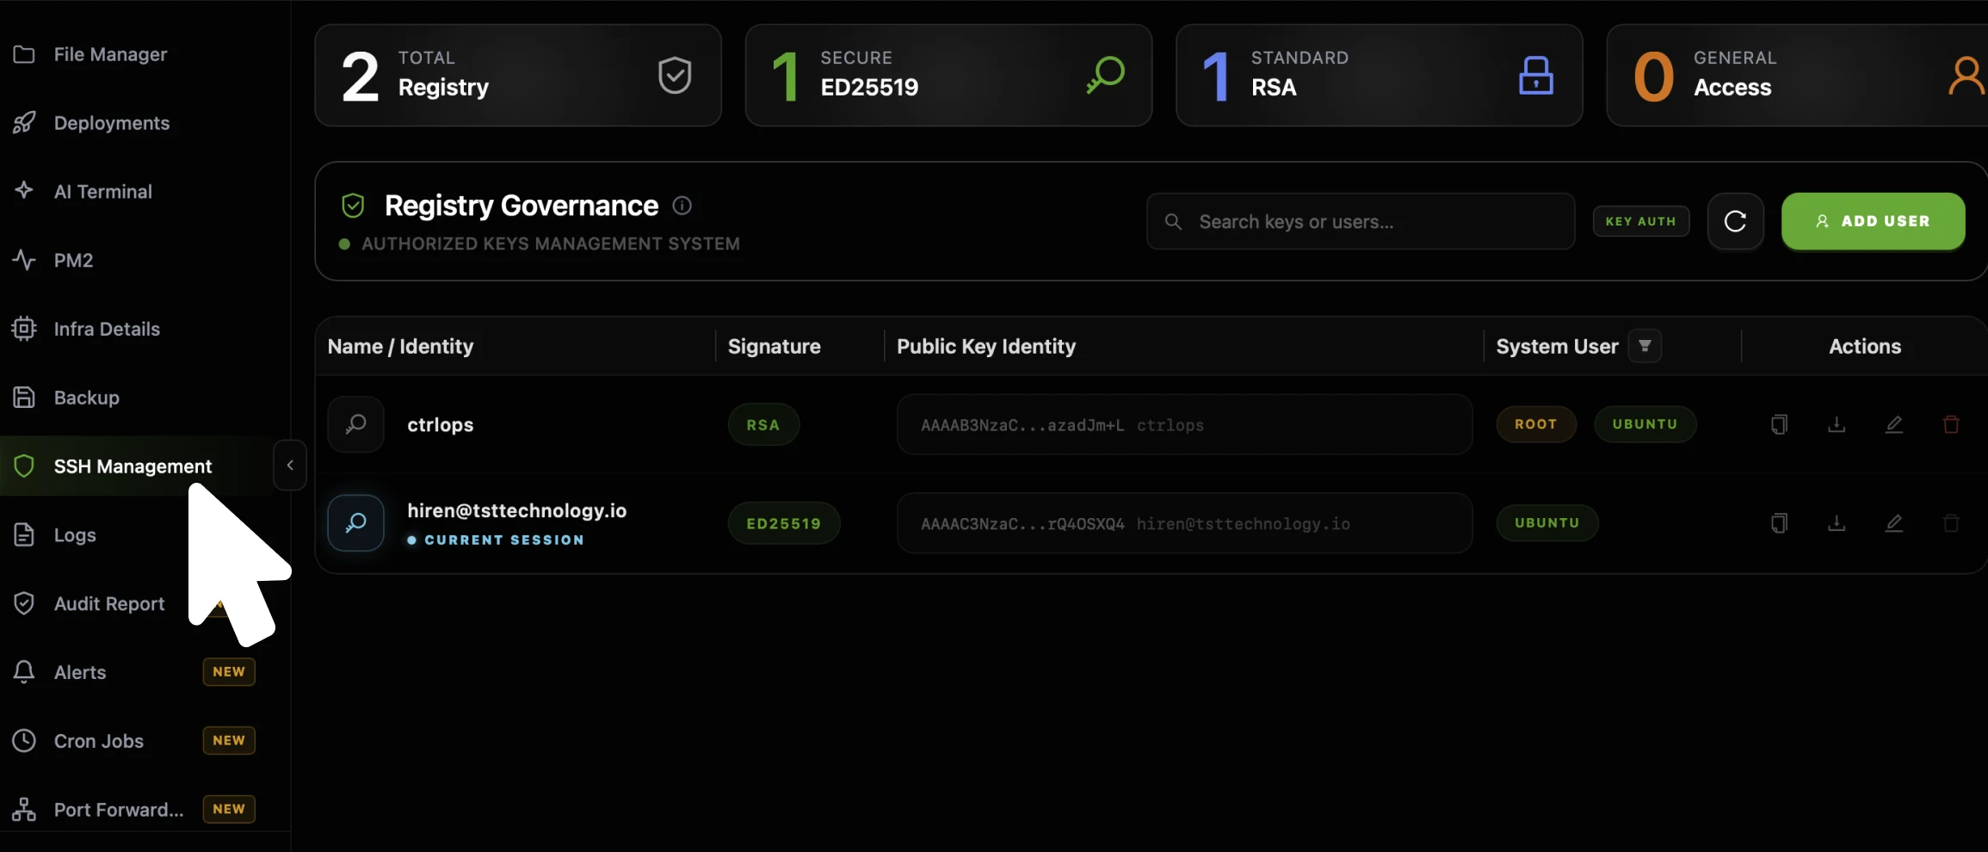Open AI Terminal section
The height and width of the screenshot is (852, 1988).
point(102,191)
